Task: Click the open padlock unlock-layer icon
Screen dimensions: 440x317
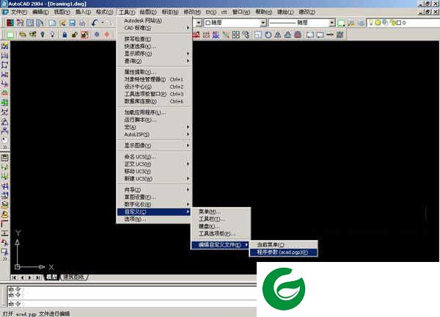Action: click(x=74, y=34)
